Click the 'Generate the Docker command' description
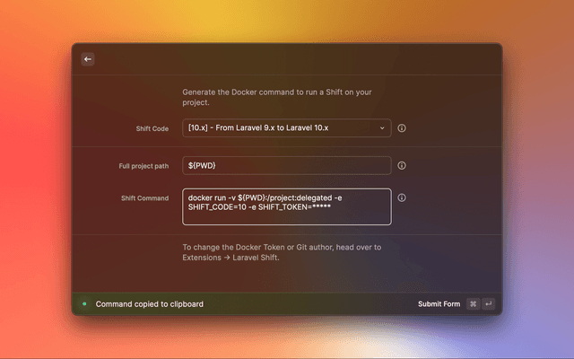Screen dimensions: 574x359 (278, 97)
